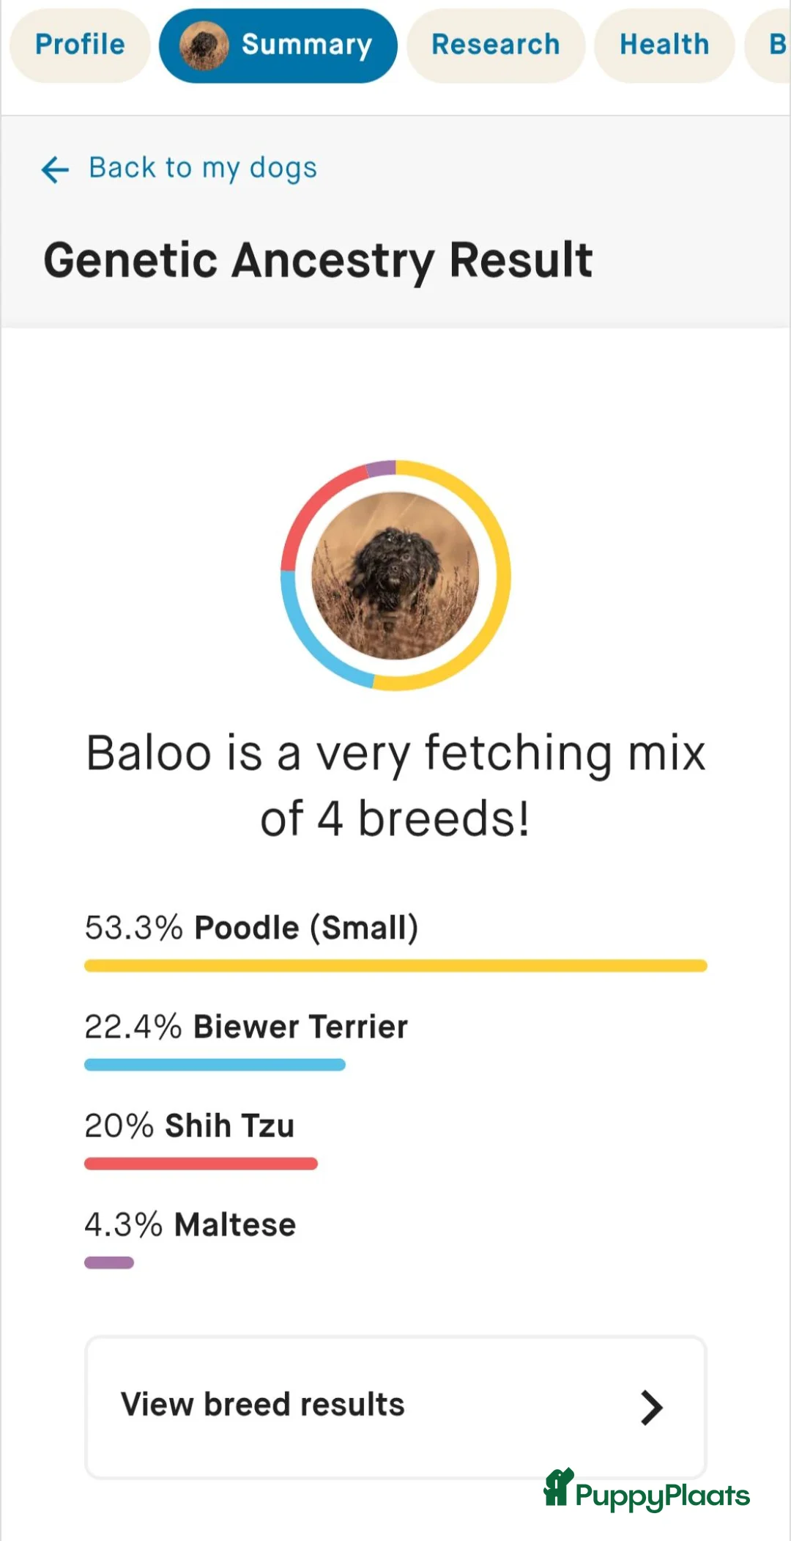
Task: Click the blue Biewer Terrier bar
Action: tap(215, 1065)
